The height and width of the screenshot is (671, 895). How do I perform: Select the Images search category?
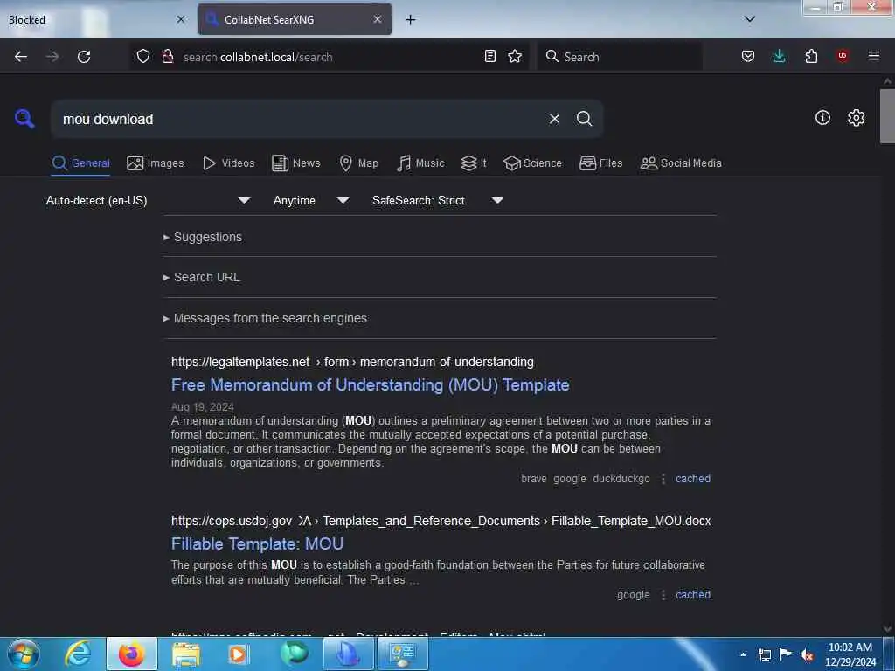coord(156,163)
